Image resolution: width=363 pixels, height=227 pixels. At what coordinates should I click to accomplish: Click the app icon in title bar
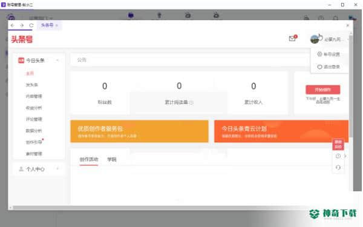pos(4,4)
